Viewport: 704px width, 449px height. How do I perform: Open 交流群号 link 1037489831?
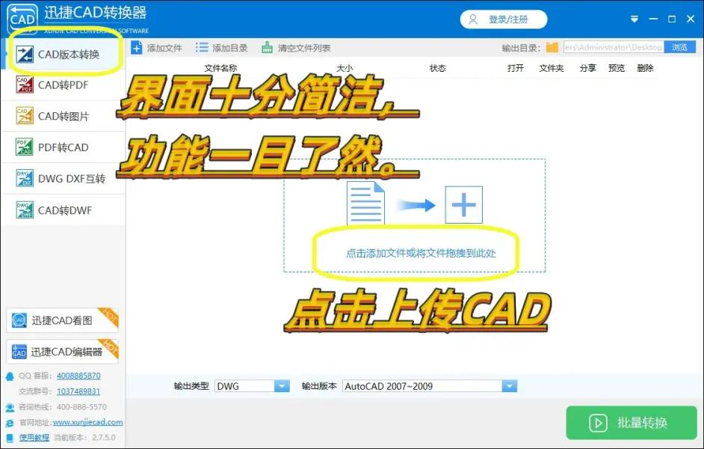[x=78, y=391]
